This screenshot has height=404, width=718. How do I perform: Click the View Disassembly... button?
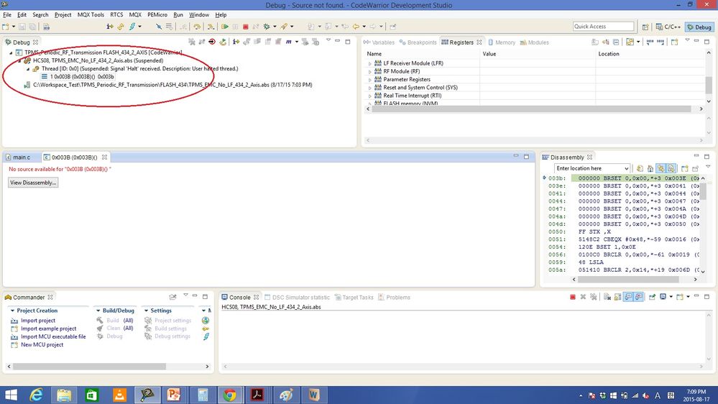click(33, 183)
